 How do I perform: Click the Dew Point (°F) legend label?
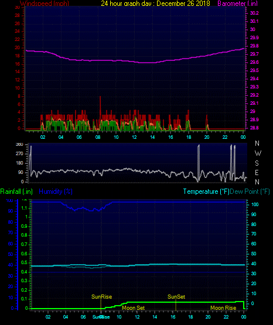click(x=250, y=191)
